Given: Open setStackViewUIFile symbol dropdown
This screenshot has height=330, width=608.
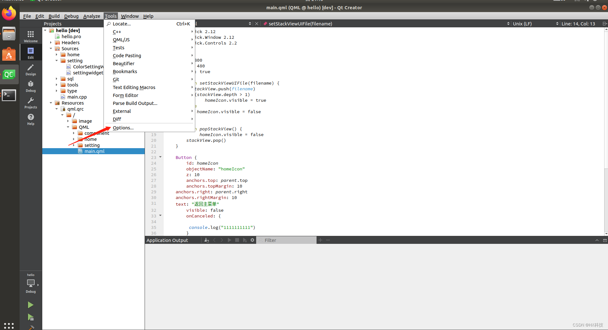Looking at the screenshot, I should (x=386, y=24).
